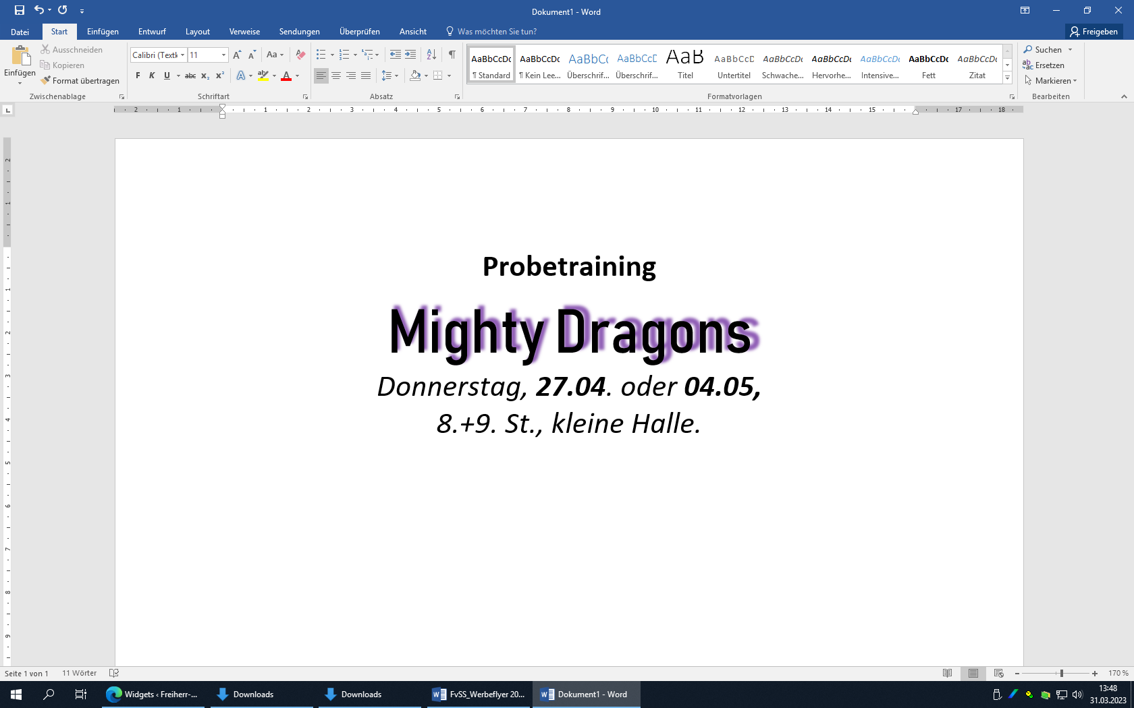Click the Ersetzen button

point(1044,65)
